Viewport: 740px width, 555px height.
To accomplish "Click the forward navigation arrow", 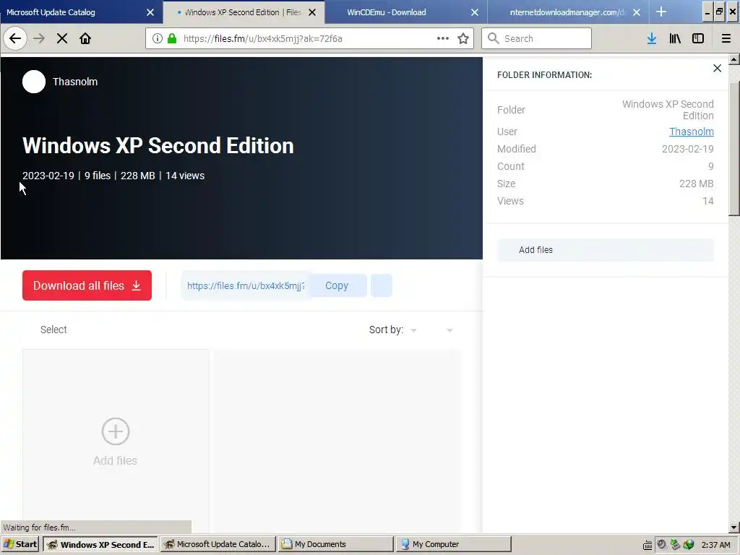I will (x=39, y=39).
